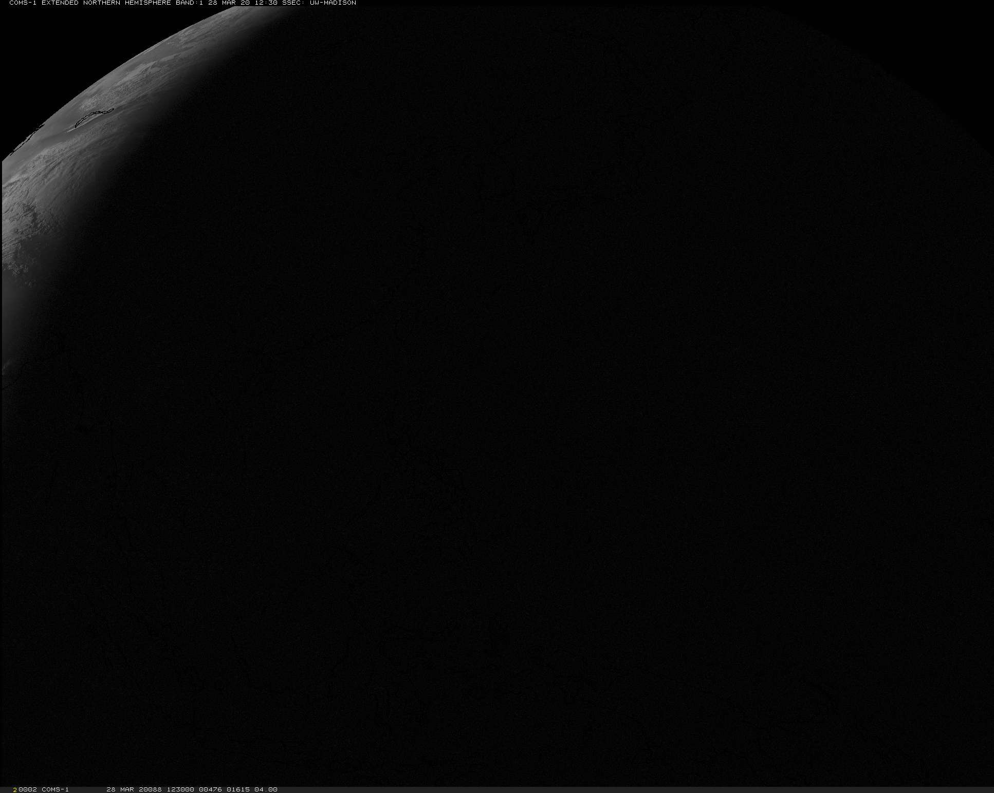Select the "04.00" resolution value in the footer
This screenshot has height=793, width=994.
[x=266, y=789]
